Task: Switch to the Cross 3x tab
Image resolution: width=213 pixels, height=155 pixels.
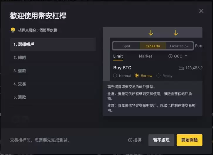Action: point(153,46)
